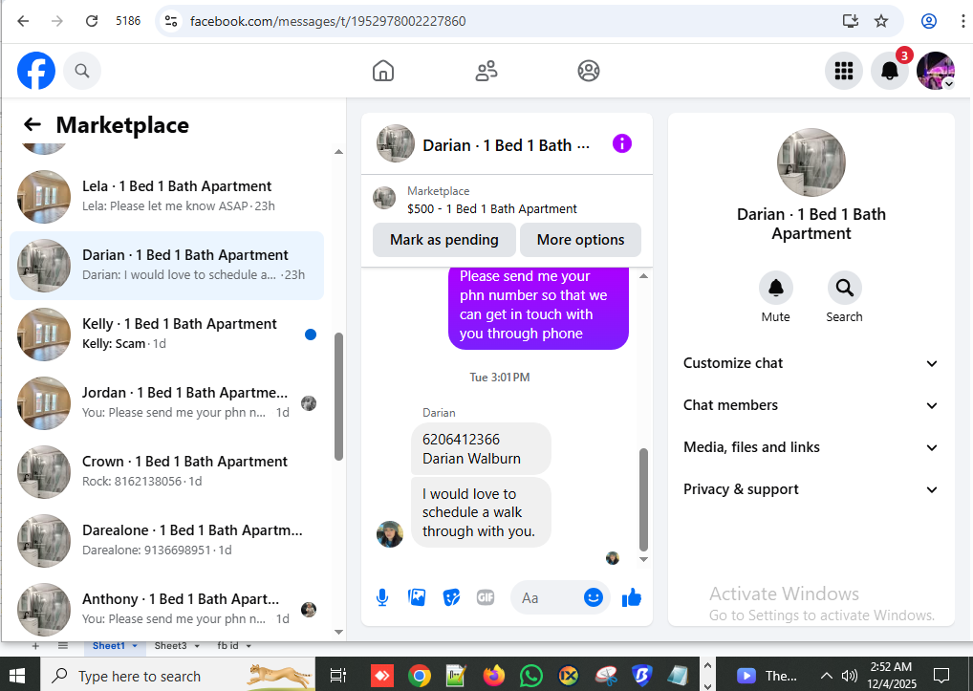Search in Darian conversation
Screen dimensions: 973x691
844,288
